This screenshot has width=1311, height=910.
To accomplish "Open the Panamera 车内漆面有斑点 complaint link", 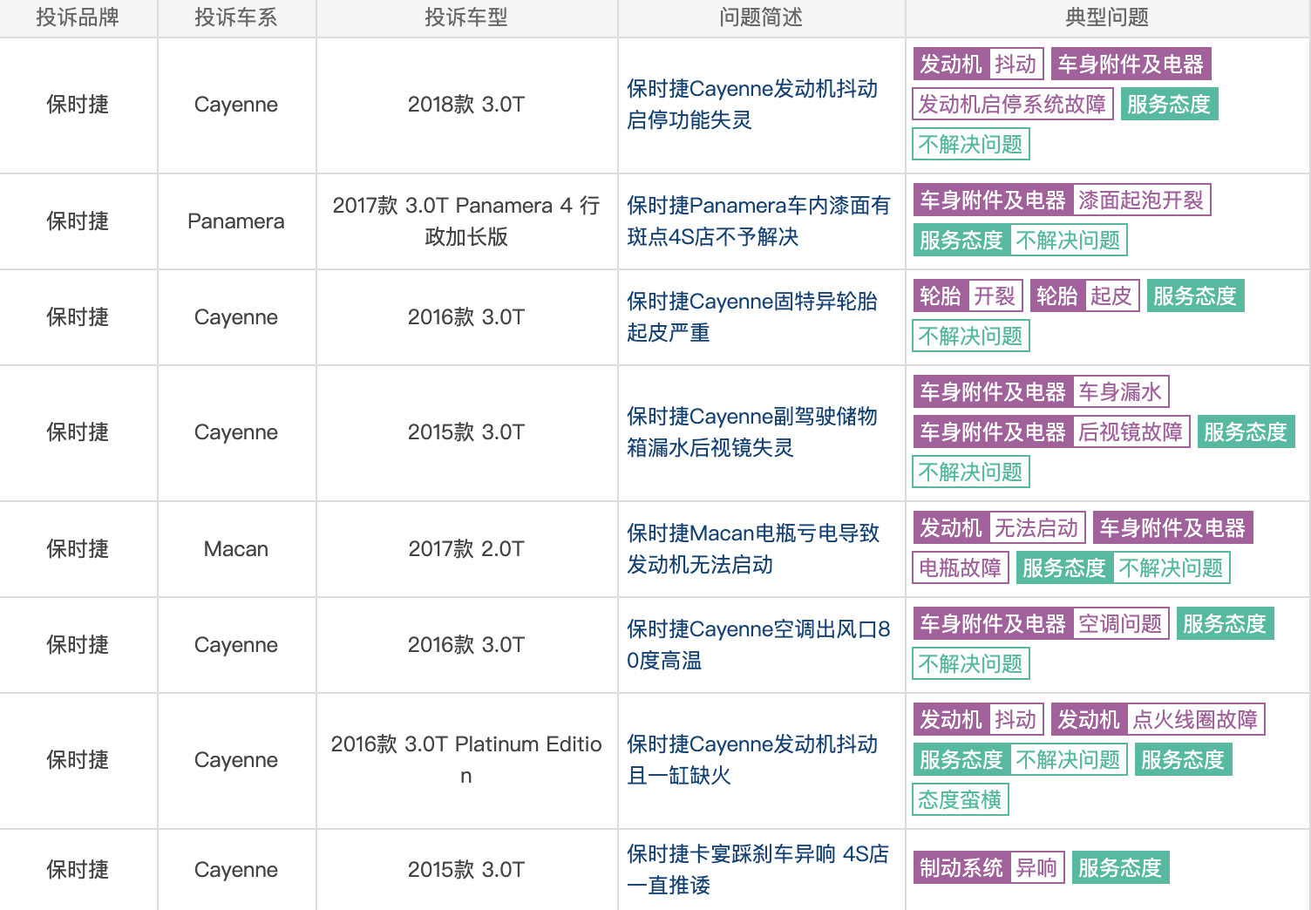I will pos(758,221).
